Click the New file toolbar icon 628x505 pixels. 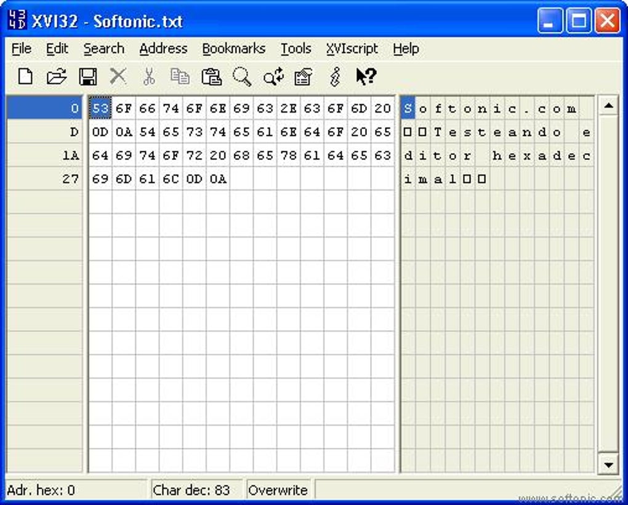click(x=26, y=76)
